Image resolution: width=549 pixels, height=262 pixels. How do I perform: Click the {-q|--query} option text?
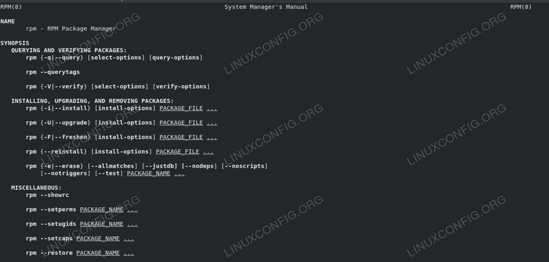[62, 58]
